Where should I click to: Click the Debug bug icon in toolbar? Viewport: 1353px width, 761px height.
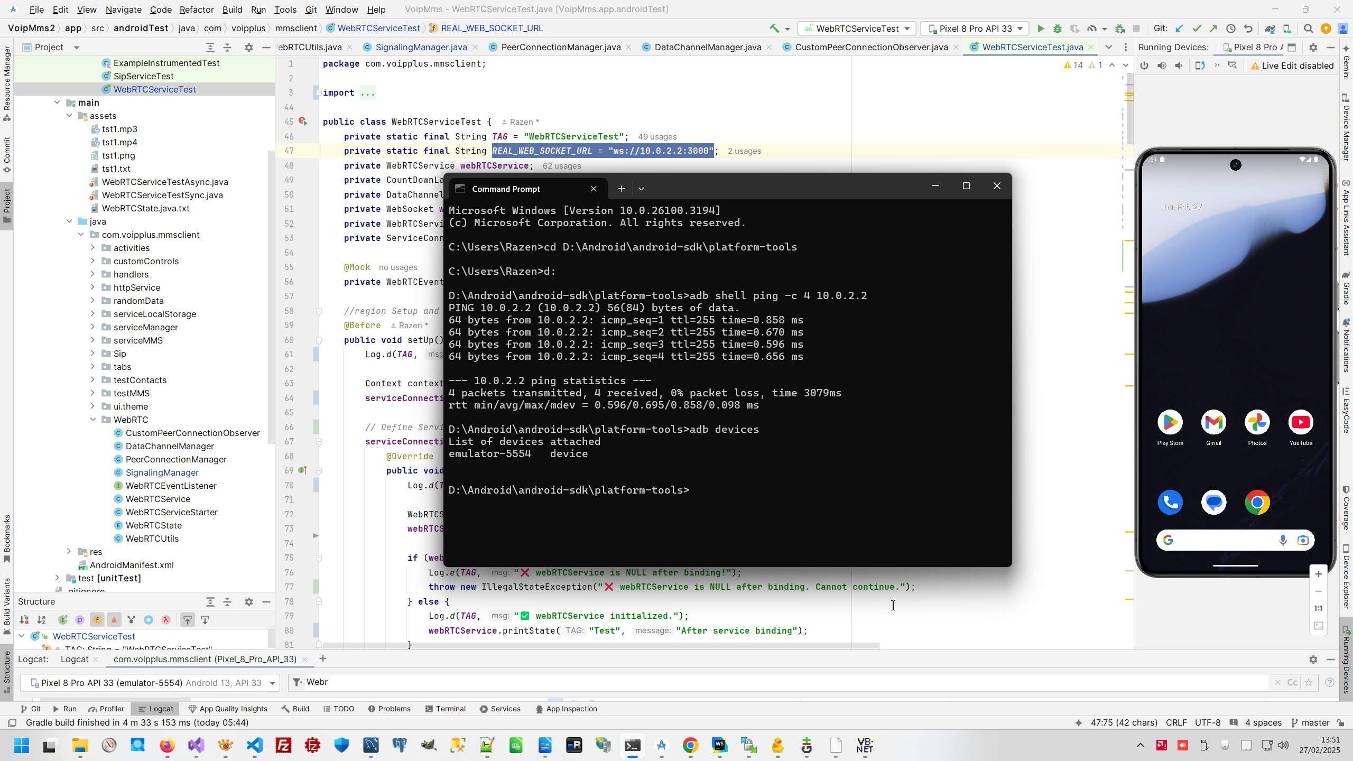pyautogui.click(x=1058, y=29)
